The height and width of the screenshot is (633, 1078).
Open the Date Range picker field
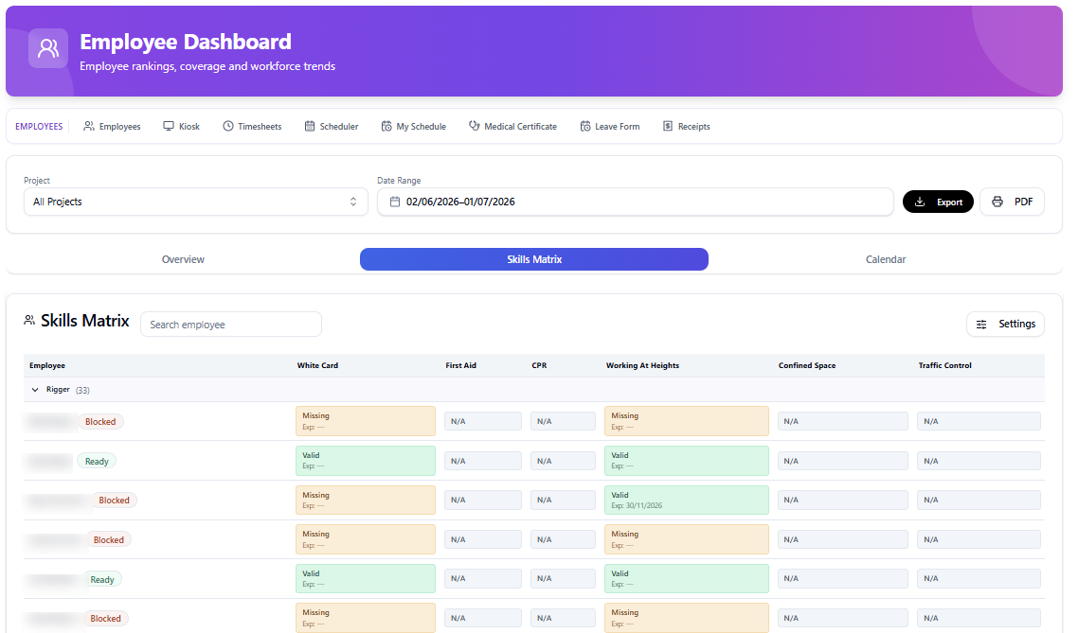636,202
